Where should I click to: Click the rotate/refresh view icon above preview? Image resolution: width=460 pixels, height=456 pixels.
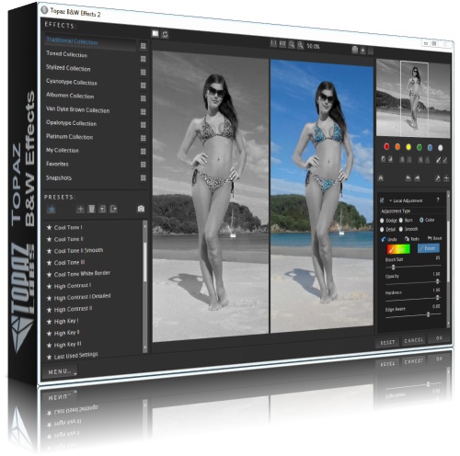coord(165,34)
